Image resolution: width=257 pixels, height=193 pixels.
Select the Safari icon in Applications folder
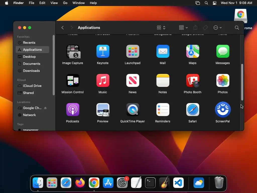pos(192,110)
